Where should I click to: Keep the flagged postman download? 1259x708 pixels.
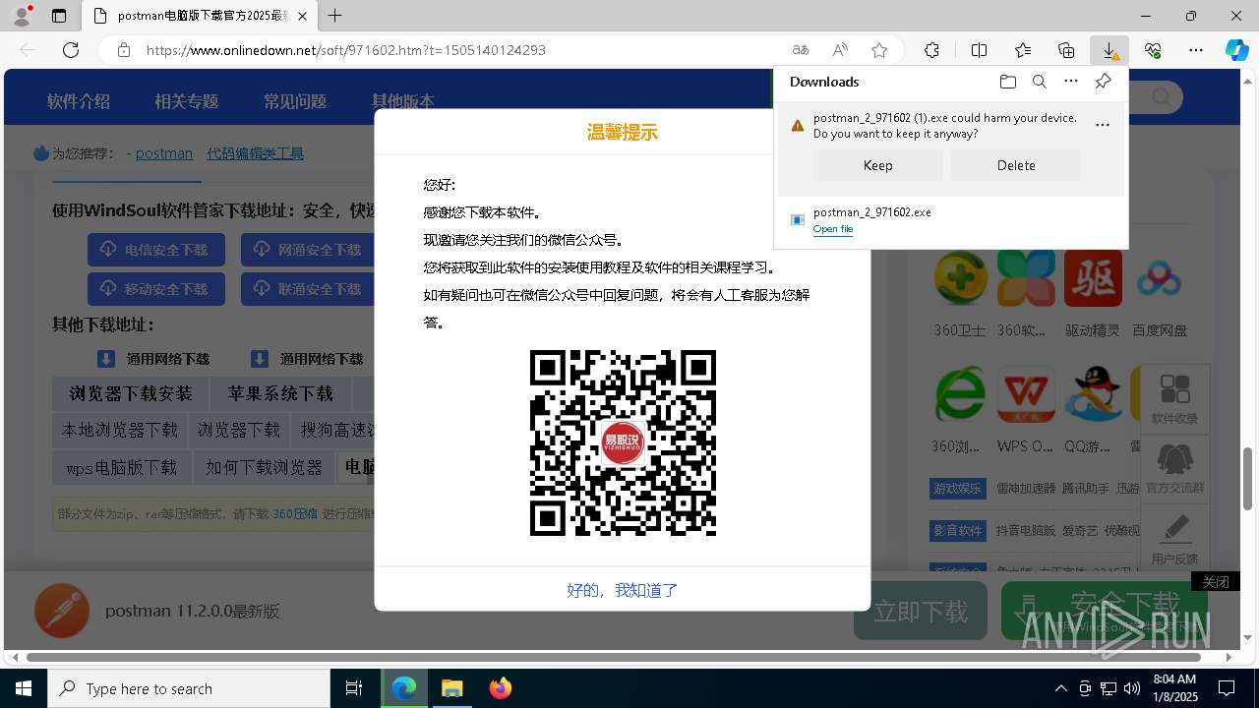877,165
